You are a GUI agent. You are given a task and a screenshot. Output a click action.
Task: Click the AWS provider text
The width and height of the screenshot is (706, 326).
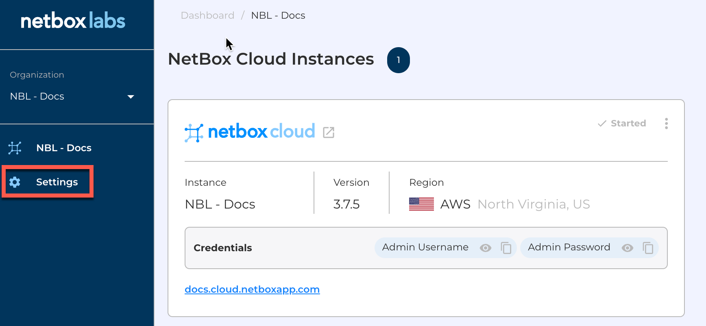point(455,204)
